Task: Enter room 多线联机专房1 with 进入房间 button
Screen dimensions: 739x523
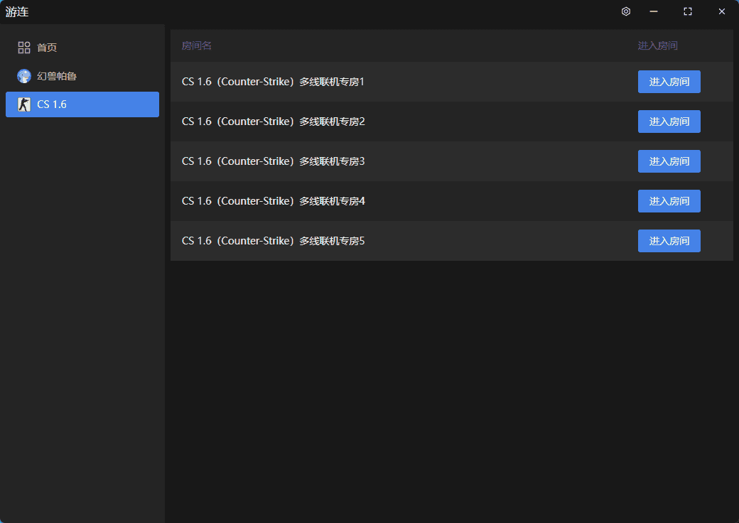Action: point(669,82)
